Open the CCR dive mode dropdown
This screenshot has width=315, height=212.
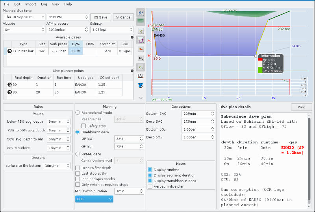tap(94, 199)
